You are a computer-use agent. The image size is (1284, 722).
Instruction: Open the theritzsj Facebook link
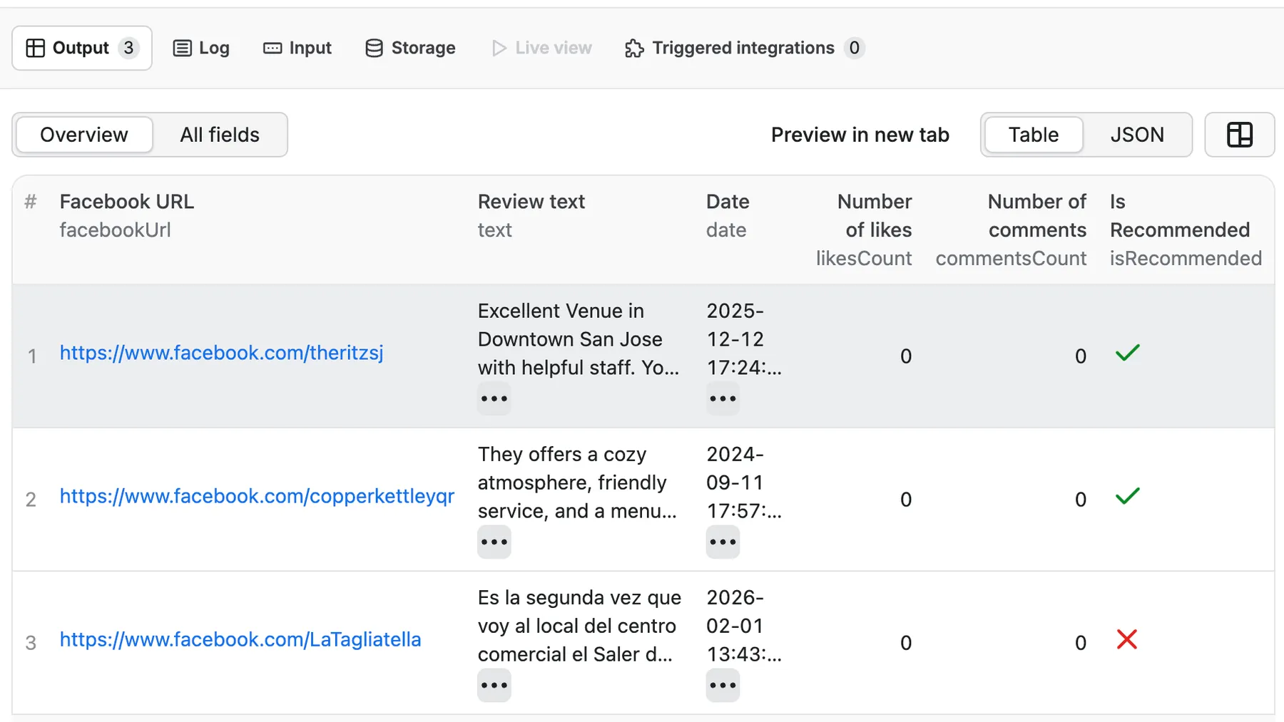tap(221, 353)
